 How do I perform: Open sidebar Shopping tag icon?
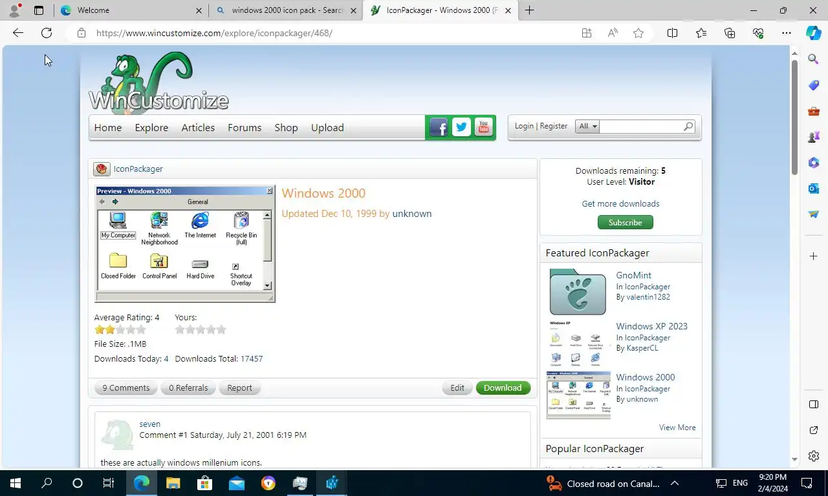[x=814, y=85]
